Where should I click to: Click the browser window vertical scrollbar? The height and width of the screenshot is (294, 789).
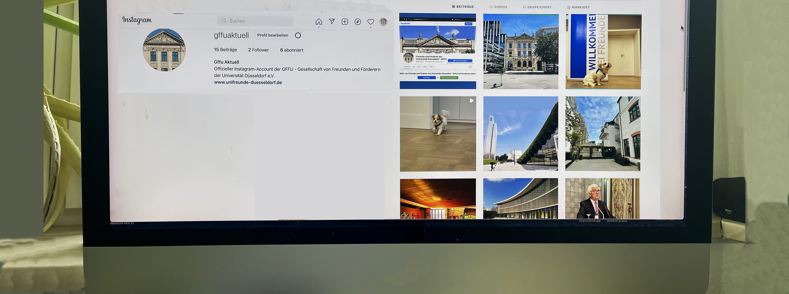click(684, 46)
